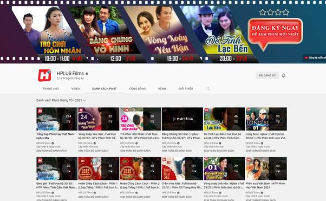Screen dimensions: 326x201
Task: Click the HPLUS Films channel name heading
Action: click(70, 74)
